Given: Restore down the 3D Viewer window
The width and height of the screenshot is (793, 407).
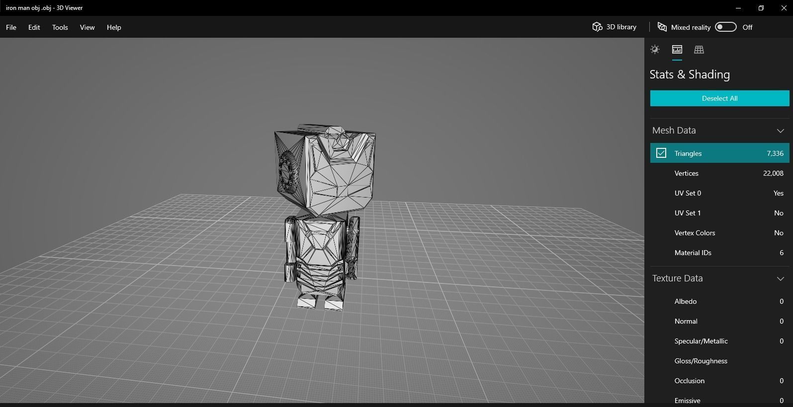Looking at the screenshot, I should 761,8.
